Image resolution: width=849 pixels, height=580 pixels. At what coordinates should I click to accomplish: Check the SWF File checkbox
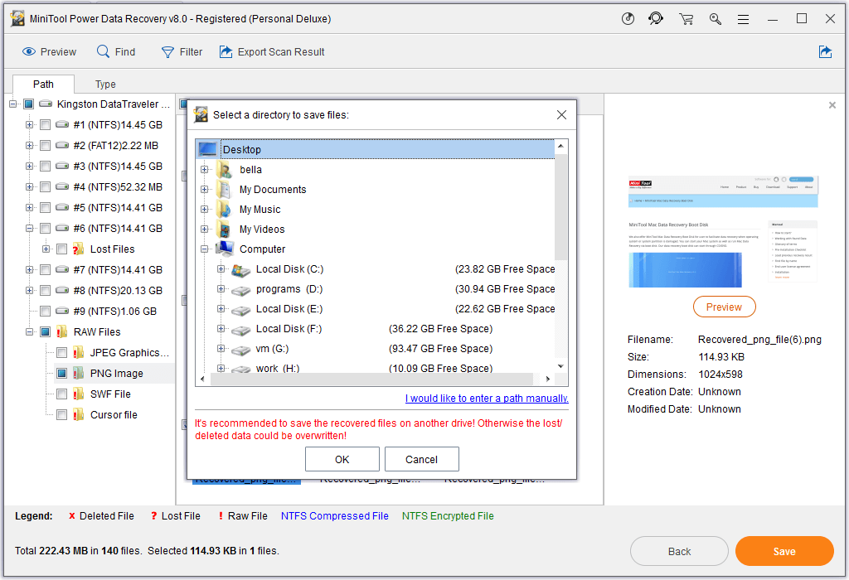[61, 394]
